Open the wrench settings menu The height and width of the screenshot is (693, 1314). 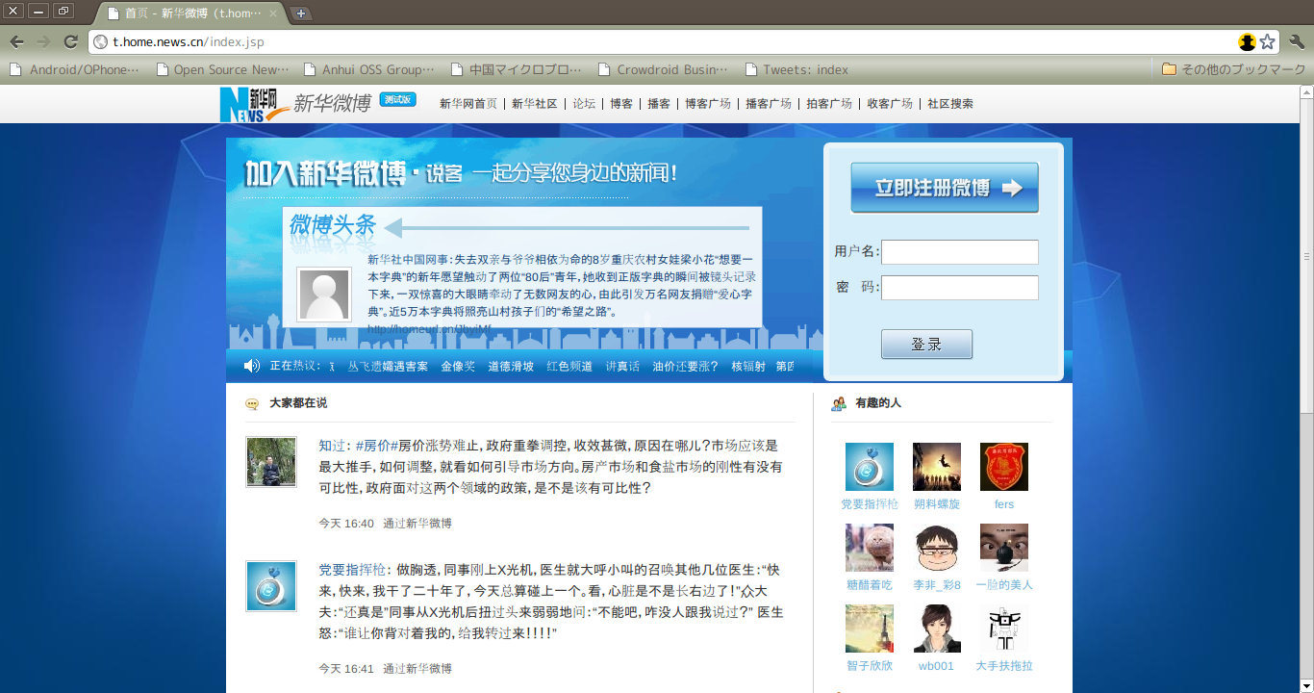1296,41
